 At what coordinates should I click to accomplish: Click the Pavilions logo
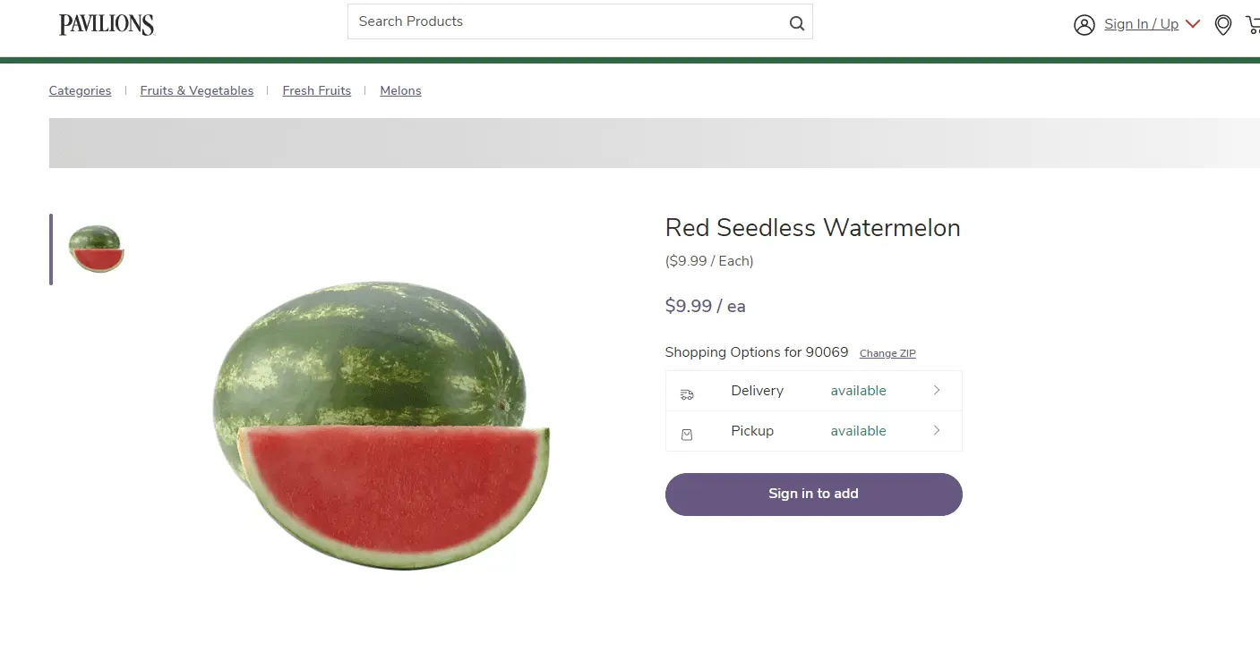click(x=107, y=25)
